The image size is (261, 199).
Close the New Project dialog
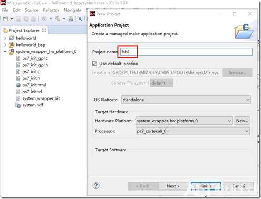250,14
